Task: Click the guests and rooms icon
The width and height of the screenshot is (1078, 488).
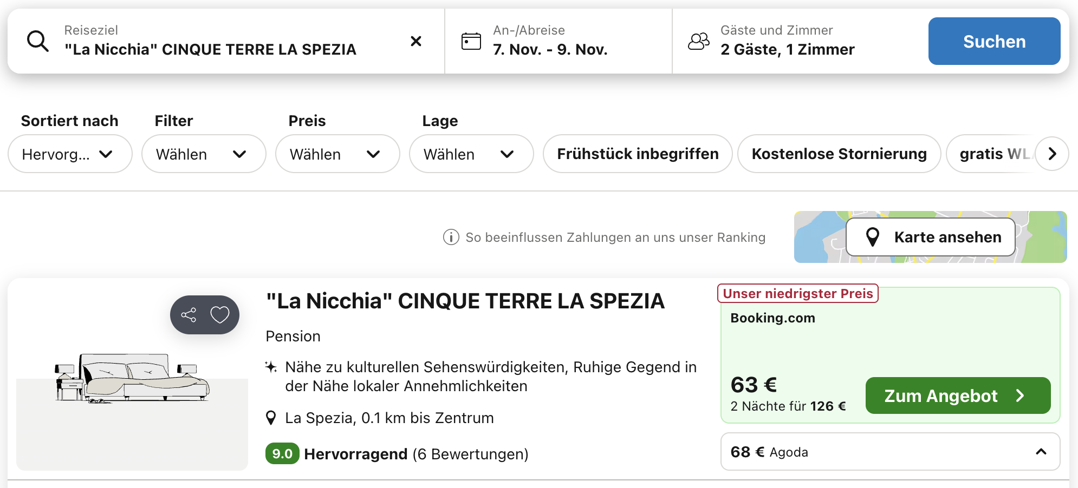Action: coord(698,41)
